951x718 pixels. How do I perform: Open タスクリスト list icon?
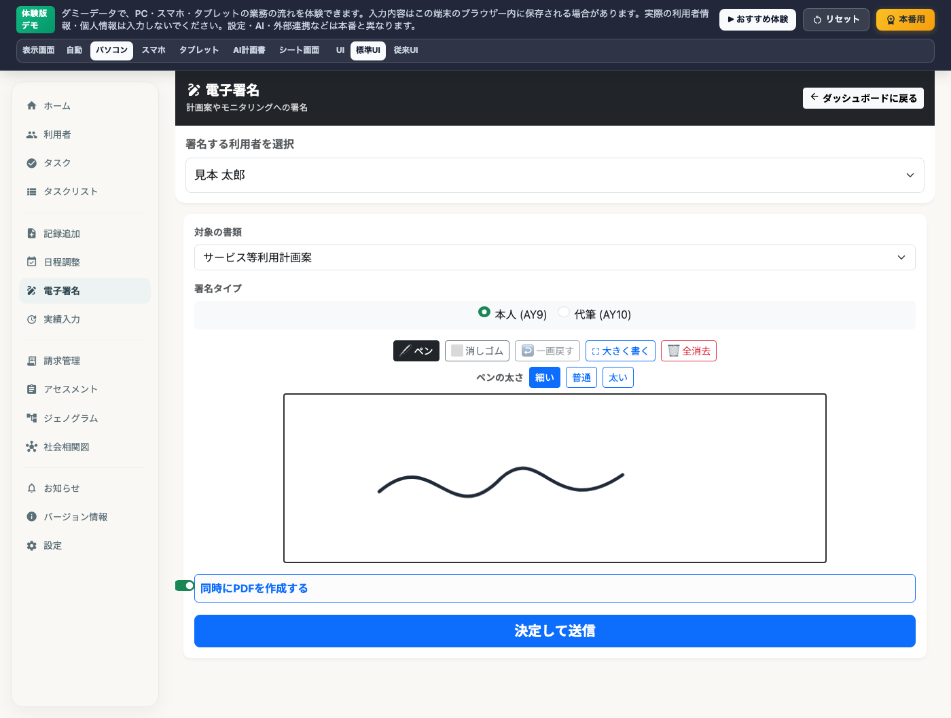(31, 192)
